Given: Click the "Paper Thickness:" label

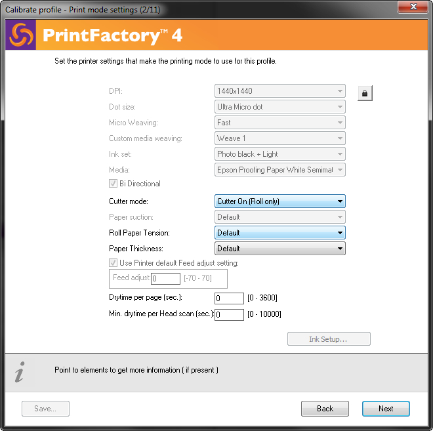Looking at the screenshot, I should tap(136, 249).
